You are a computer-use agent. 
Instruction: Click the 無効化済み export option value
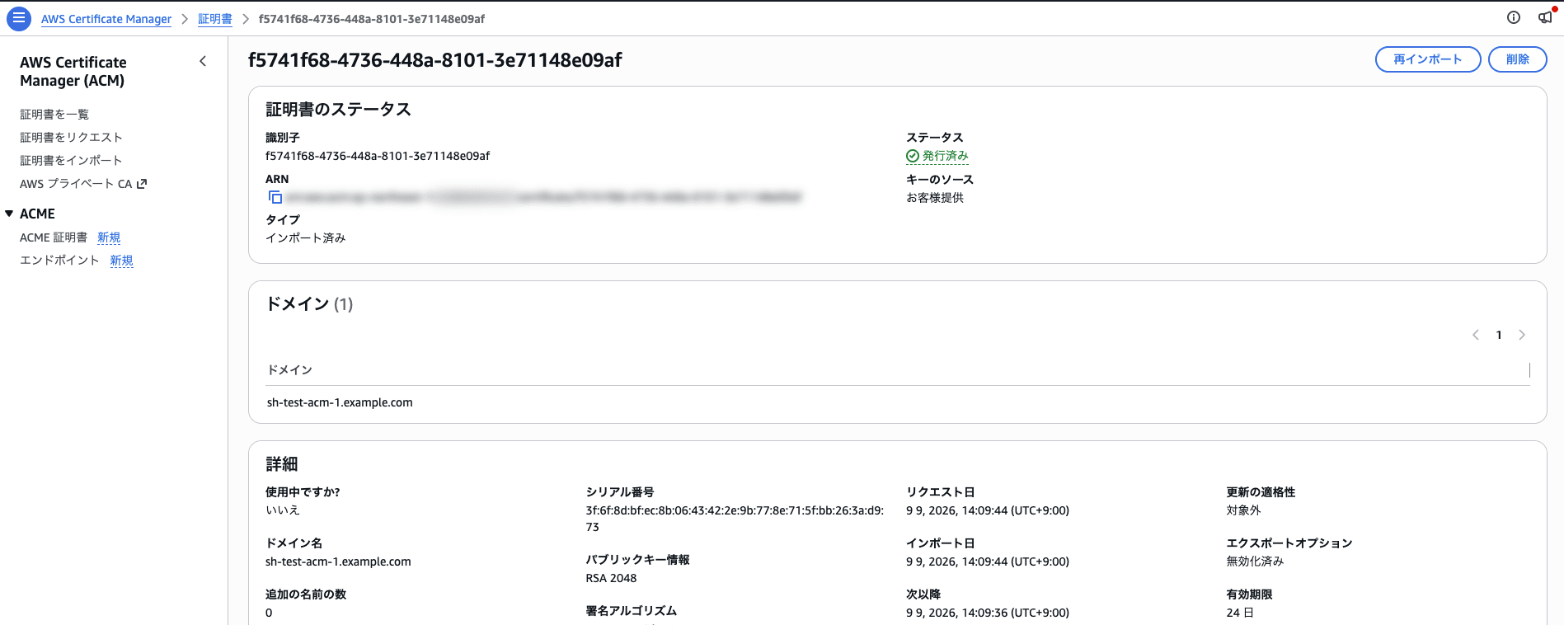(x=1255, y=562)
